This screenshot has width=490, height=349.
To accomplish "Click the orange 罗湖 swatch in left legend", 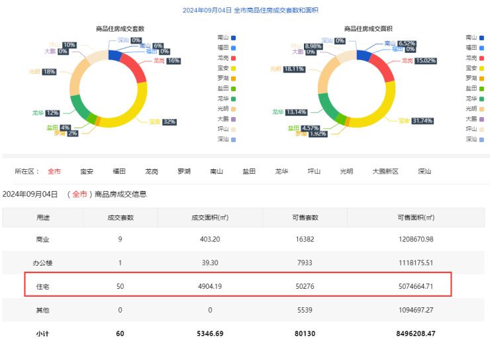I will [232, 79].
